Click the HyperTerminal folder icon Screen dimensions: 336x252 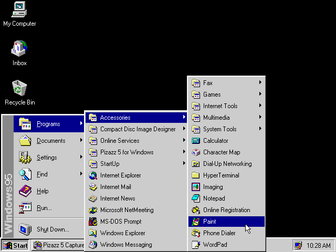[196, 175]
